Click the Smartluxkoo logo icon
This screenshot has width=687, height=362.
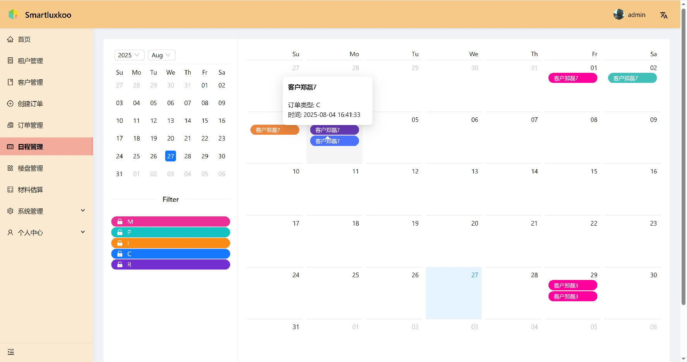click(13, 15)
